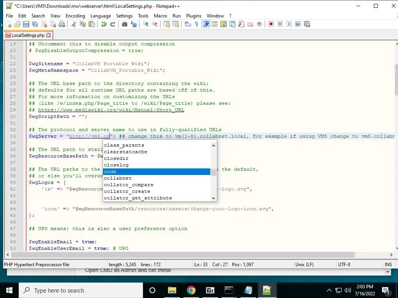Close the LocalSettings.php tab with red X
The image size is (398, 298).
pos(49,35)
